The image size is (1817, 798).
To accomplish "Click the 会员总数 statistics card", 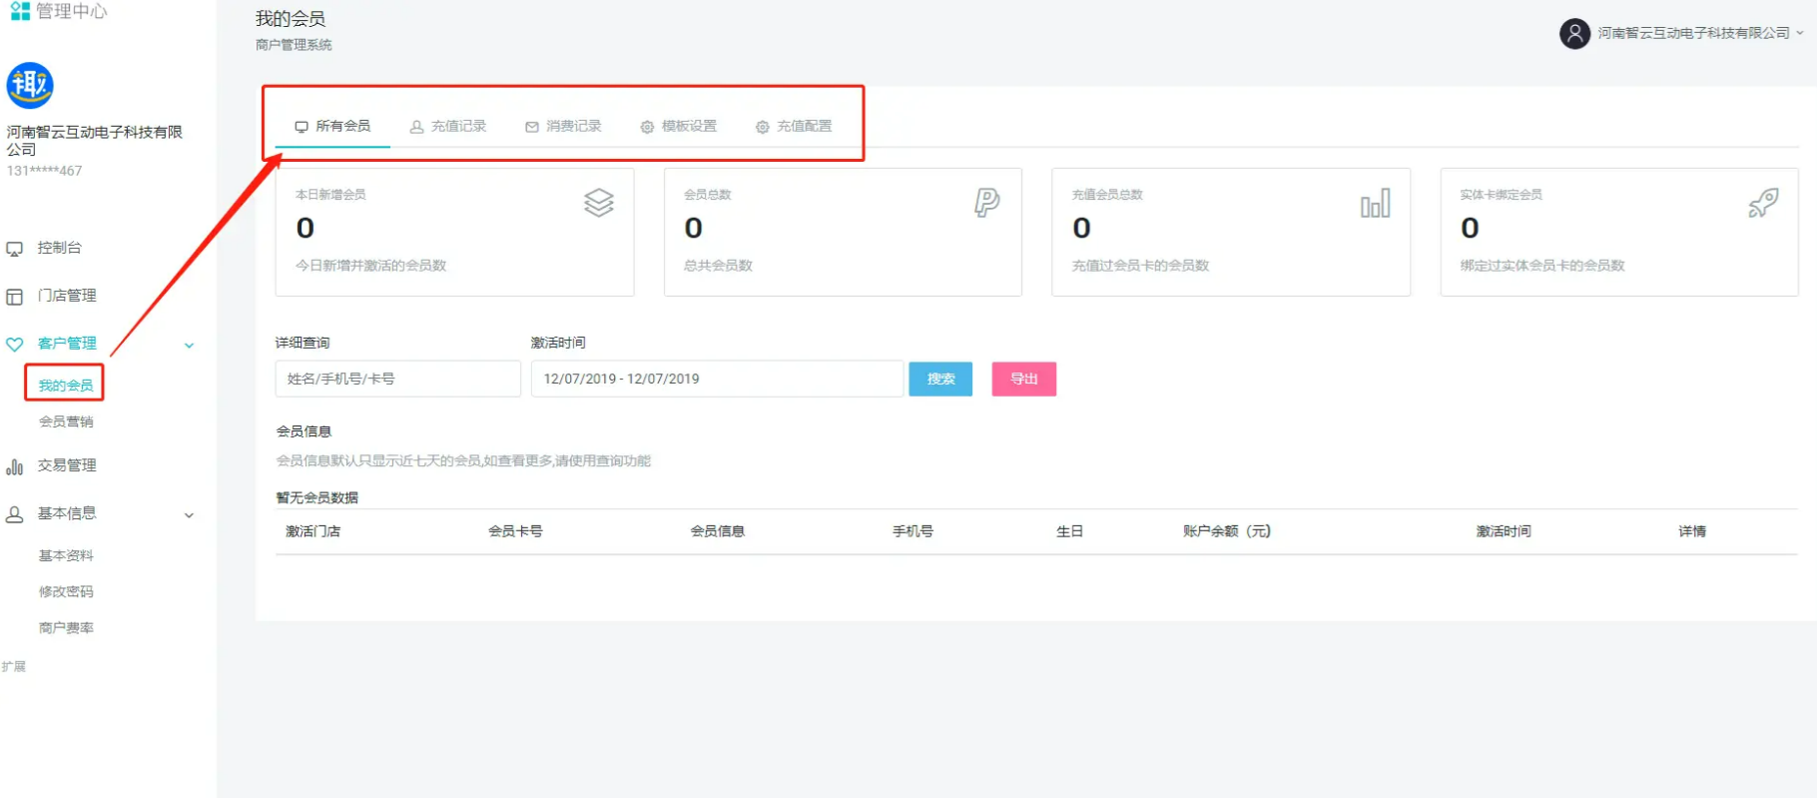I will pos(843,232).
